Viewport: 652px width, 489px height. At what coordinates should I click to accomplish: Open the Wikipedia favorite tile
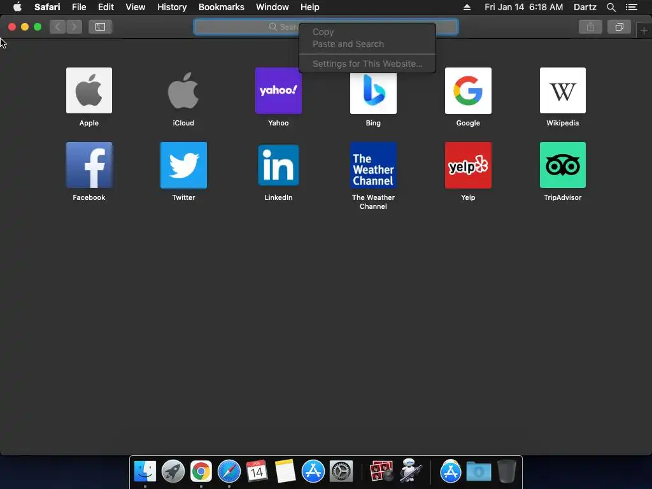click(563, 90)
